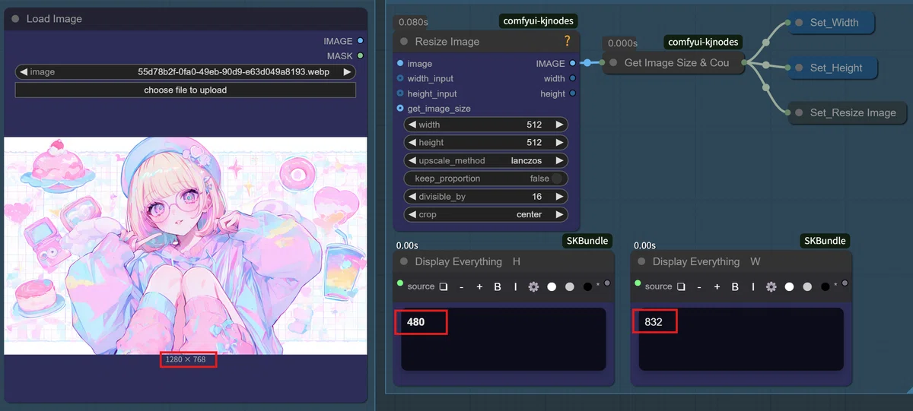This screenshot has width=913, height=411.
Task: Click 832 output text area
Action: pyautogui.click(x=741, y=339)
